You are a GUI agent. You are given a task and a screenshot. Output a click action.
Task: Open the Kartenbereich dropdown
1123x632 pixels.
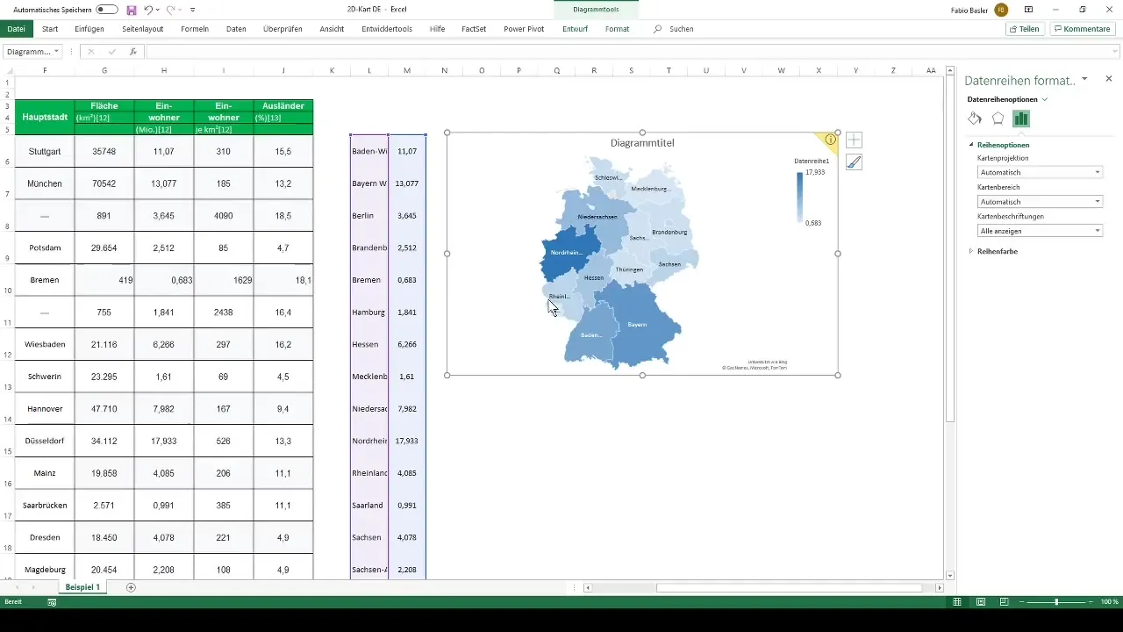(1040, 202)
